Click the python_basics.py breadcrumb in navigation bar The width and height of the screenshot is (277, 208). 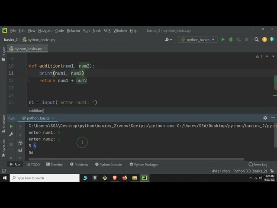(x=39, y=39)
